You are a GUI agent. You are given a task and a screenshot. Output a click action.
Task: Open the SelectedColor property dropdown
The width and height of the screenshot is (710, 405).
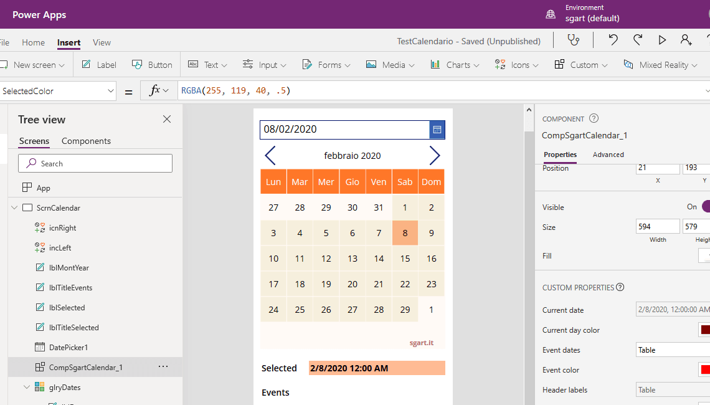(x=111, y=91)
